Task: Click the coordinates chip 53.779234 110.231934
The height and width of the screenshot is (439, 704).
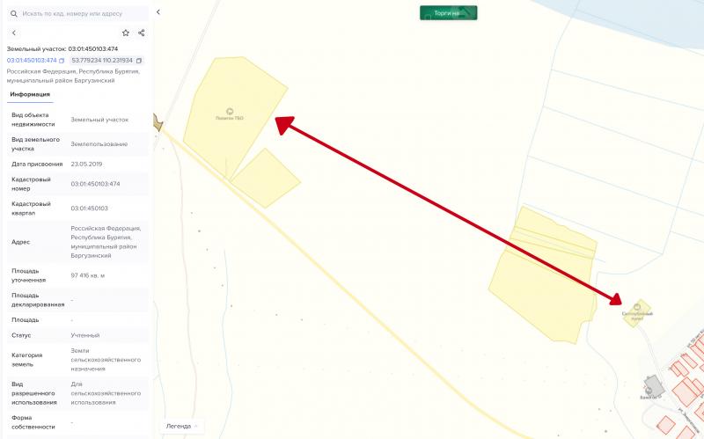Action: [x=106, y=60]
